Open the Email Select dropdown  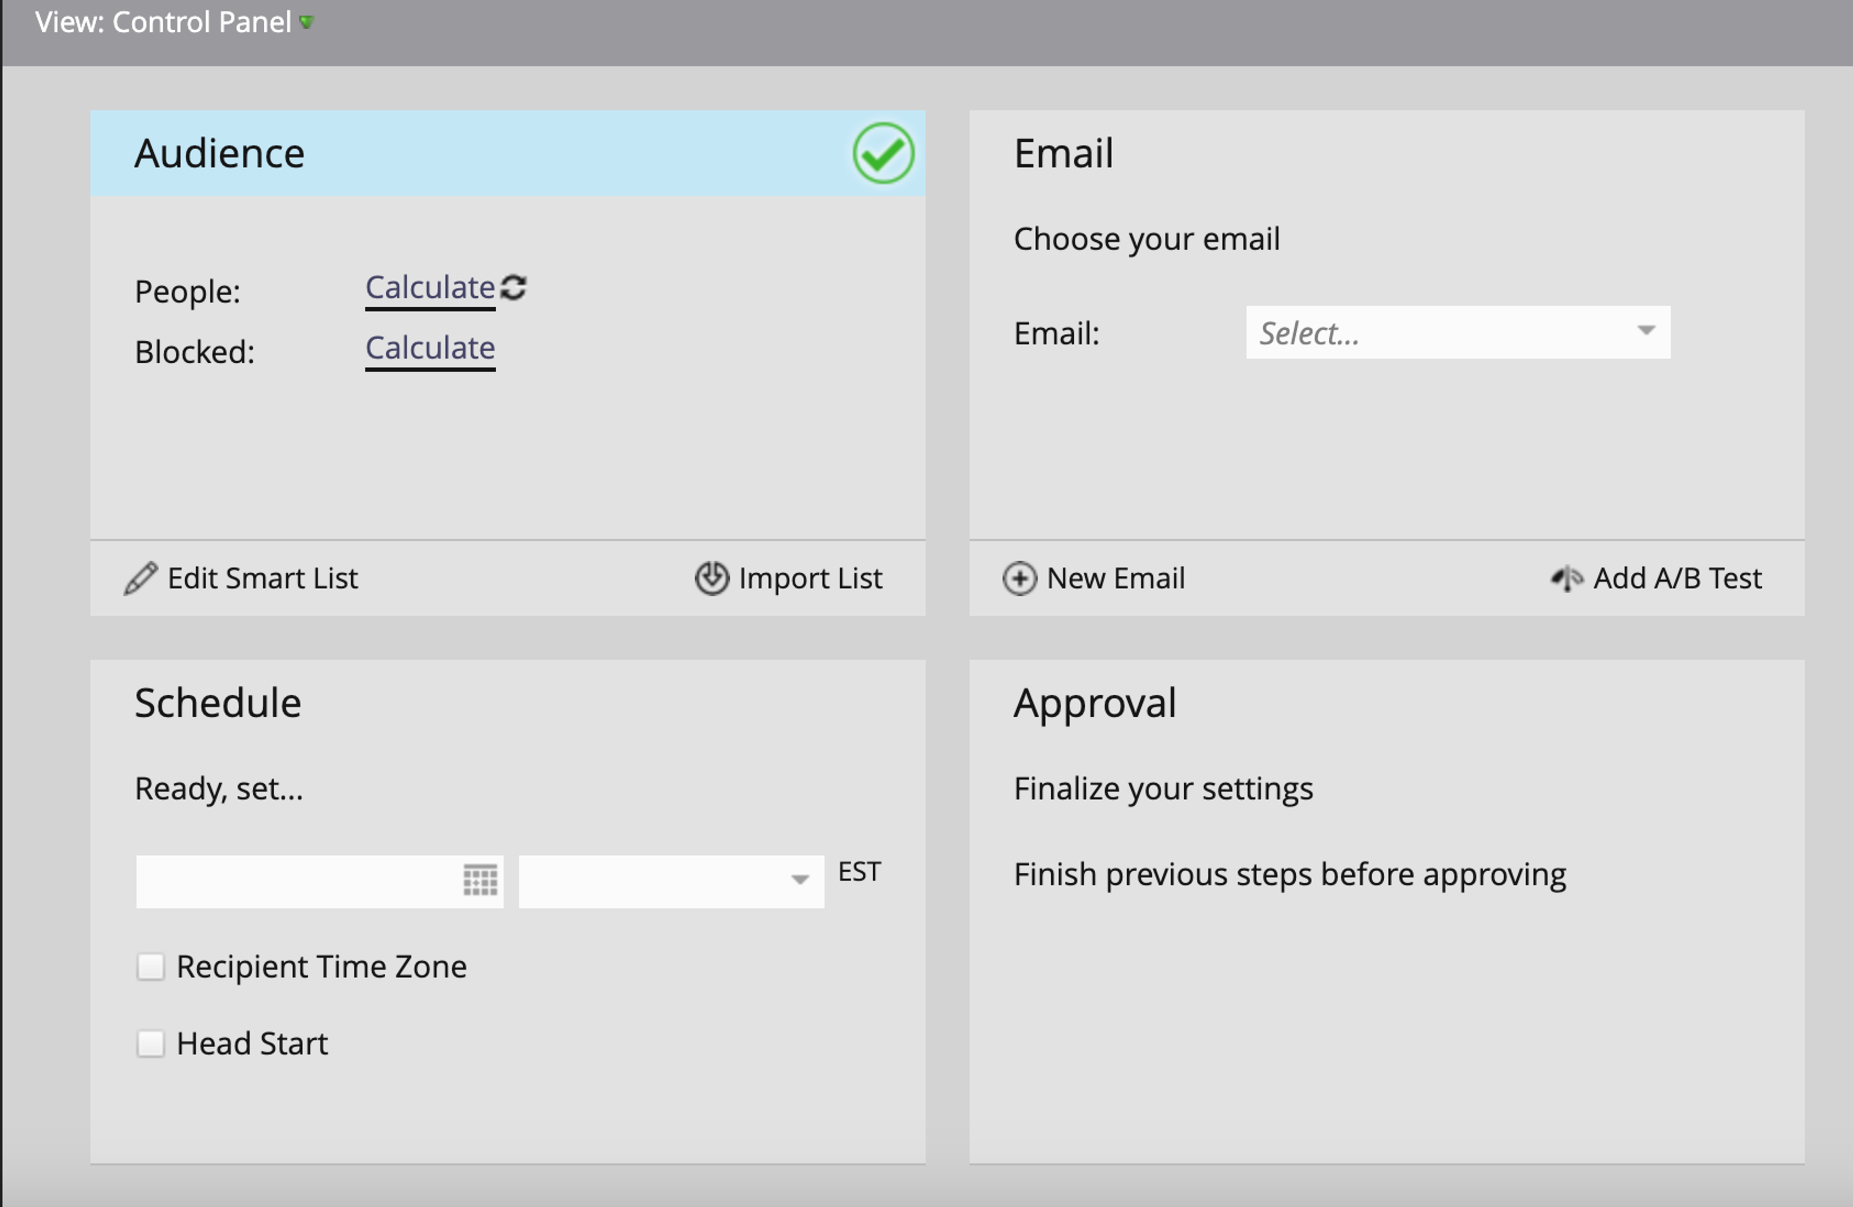pos(1457,333)
